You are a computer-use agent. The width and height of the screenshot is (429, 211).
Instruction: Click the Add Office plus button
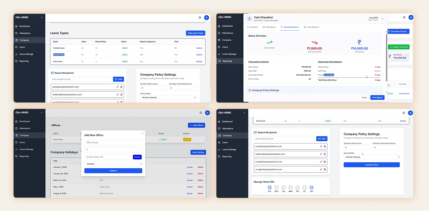tap(197, 125)
